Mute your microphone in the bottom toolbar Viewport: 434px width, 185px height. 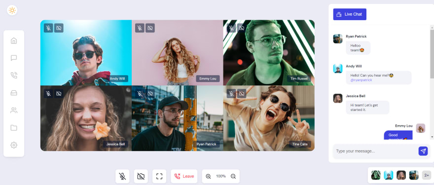click(122, 176)
